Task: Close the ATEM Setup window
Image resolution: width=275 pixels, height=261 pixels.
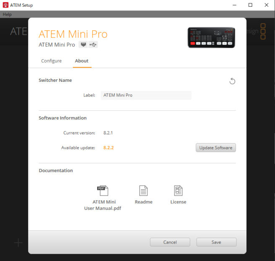Action: (267, 5)
